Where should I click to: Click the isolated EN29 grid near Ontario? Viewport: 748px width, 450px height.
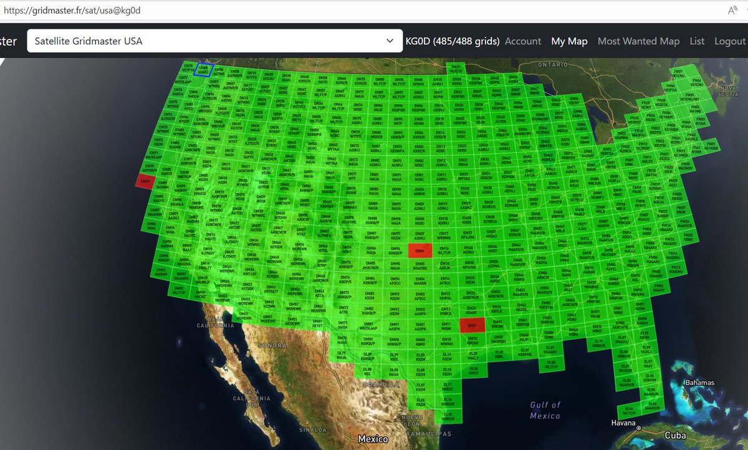pyautogui.click(x=456, y=69)
